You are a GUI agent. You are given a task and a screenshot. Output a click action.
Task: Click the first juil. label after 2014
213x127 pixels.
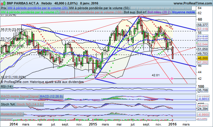coord(53,124)
